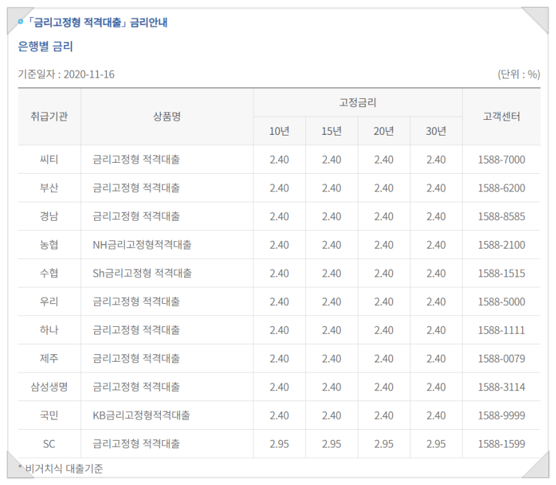Select the 20년 column header
The width and height of the screenshot is (556, 485).
384,131
